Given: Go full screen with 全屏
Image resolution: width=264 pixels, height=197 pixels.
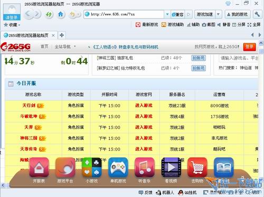Looking at the screenshot, I should coord(254,25).
